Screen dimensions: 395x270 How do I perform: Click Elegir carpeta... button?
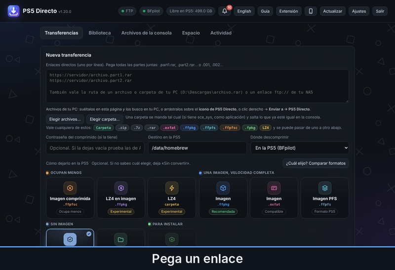coord(105,119)
